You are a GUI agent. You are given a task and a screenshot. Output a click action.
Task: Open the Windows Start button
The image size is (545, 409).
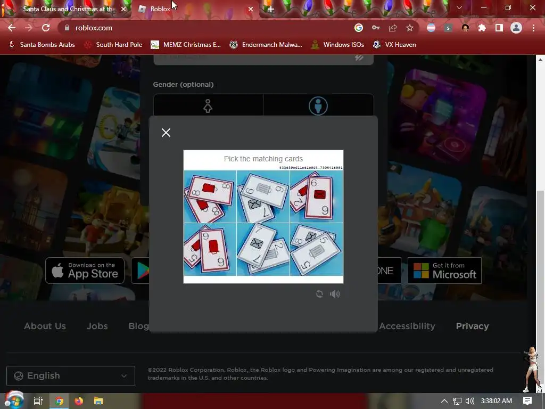tap(14, 400)
